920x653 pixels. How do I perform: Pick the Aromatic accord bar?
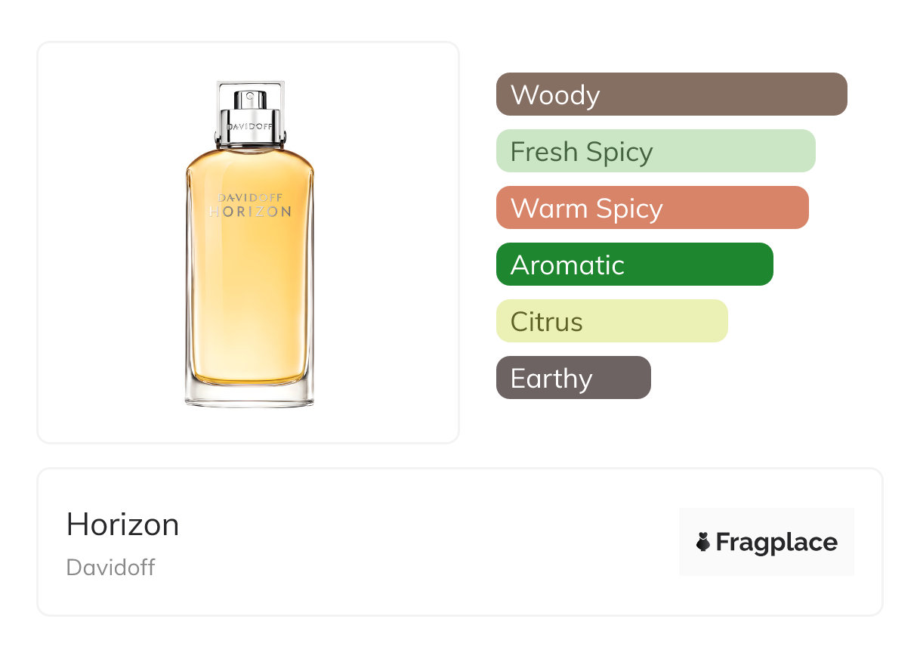[634, 265]
